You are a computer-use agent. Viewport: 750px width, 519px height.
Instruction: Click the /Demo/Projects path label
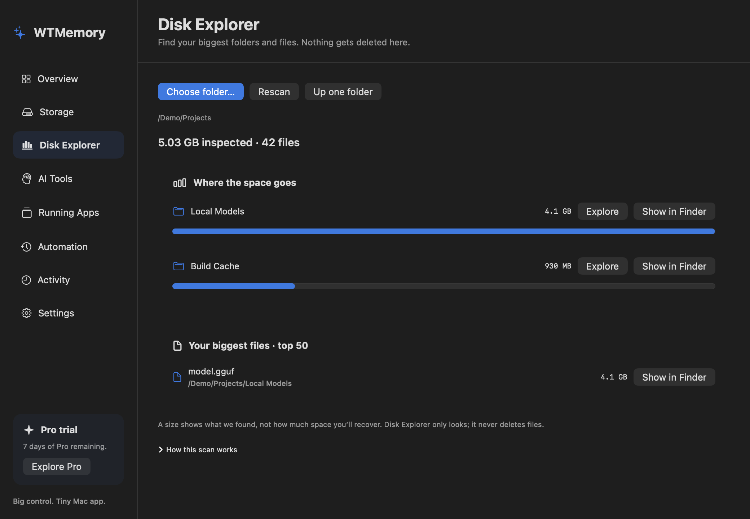point(184,118)
